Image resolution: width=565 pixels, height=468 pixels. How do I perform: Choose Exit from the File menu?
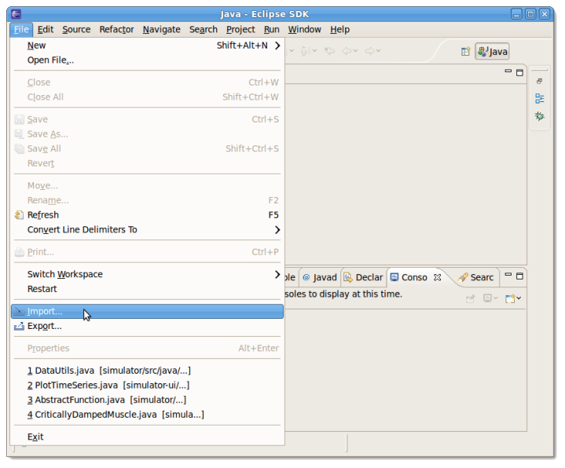pos(147,437)
